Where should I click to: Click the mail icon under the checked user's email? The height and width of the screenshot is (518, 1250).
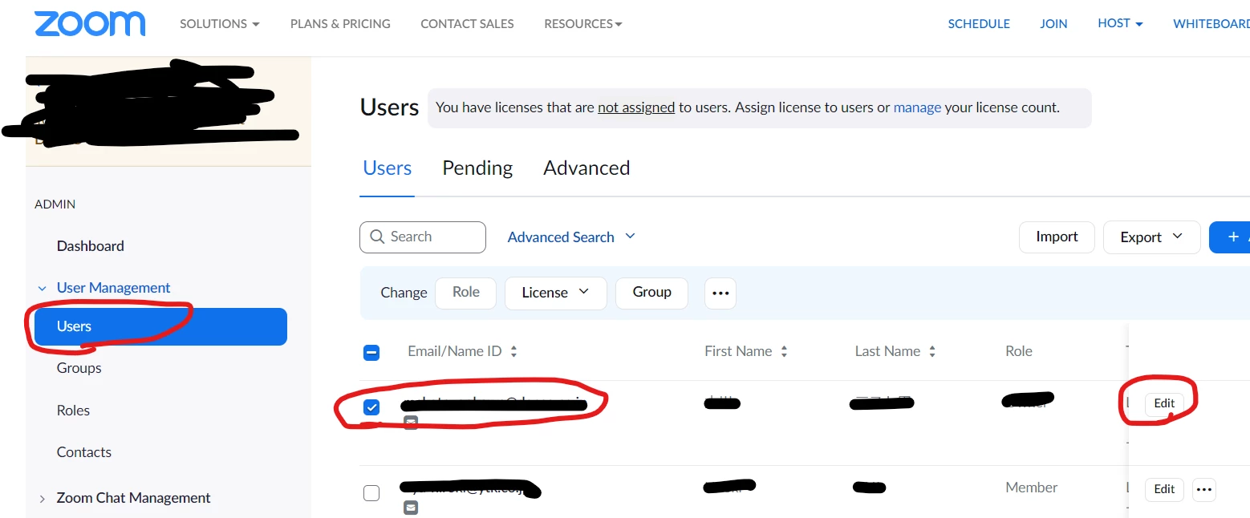411,422
